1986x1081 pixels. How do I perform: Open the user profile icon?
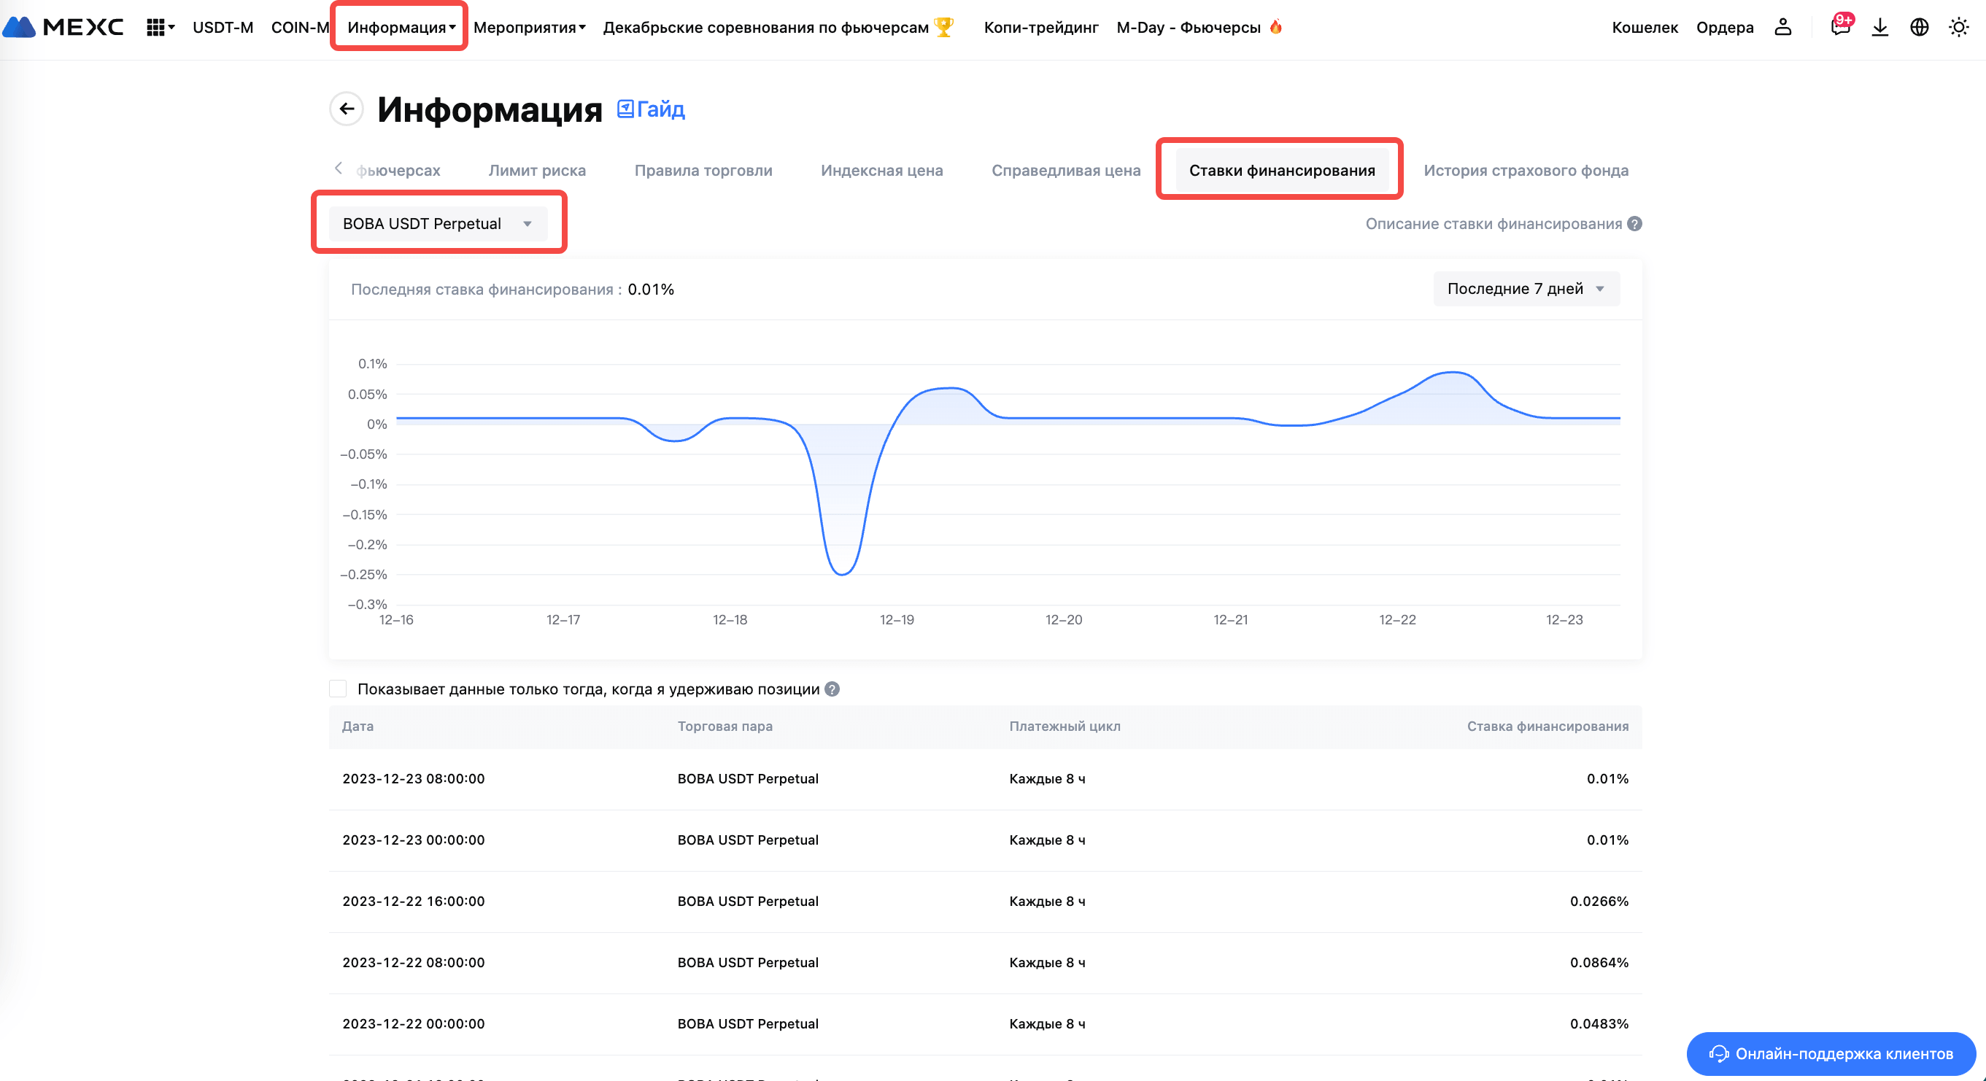1782,28
